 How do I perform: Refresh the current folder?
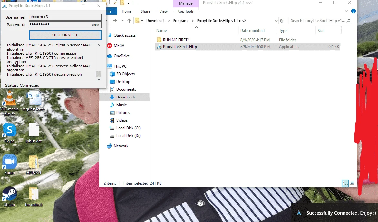(282, 21)
